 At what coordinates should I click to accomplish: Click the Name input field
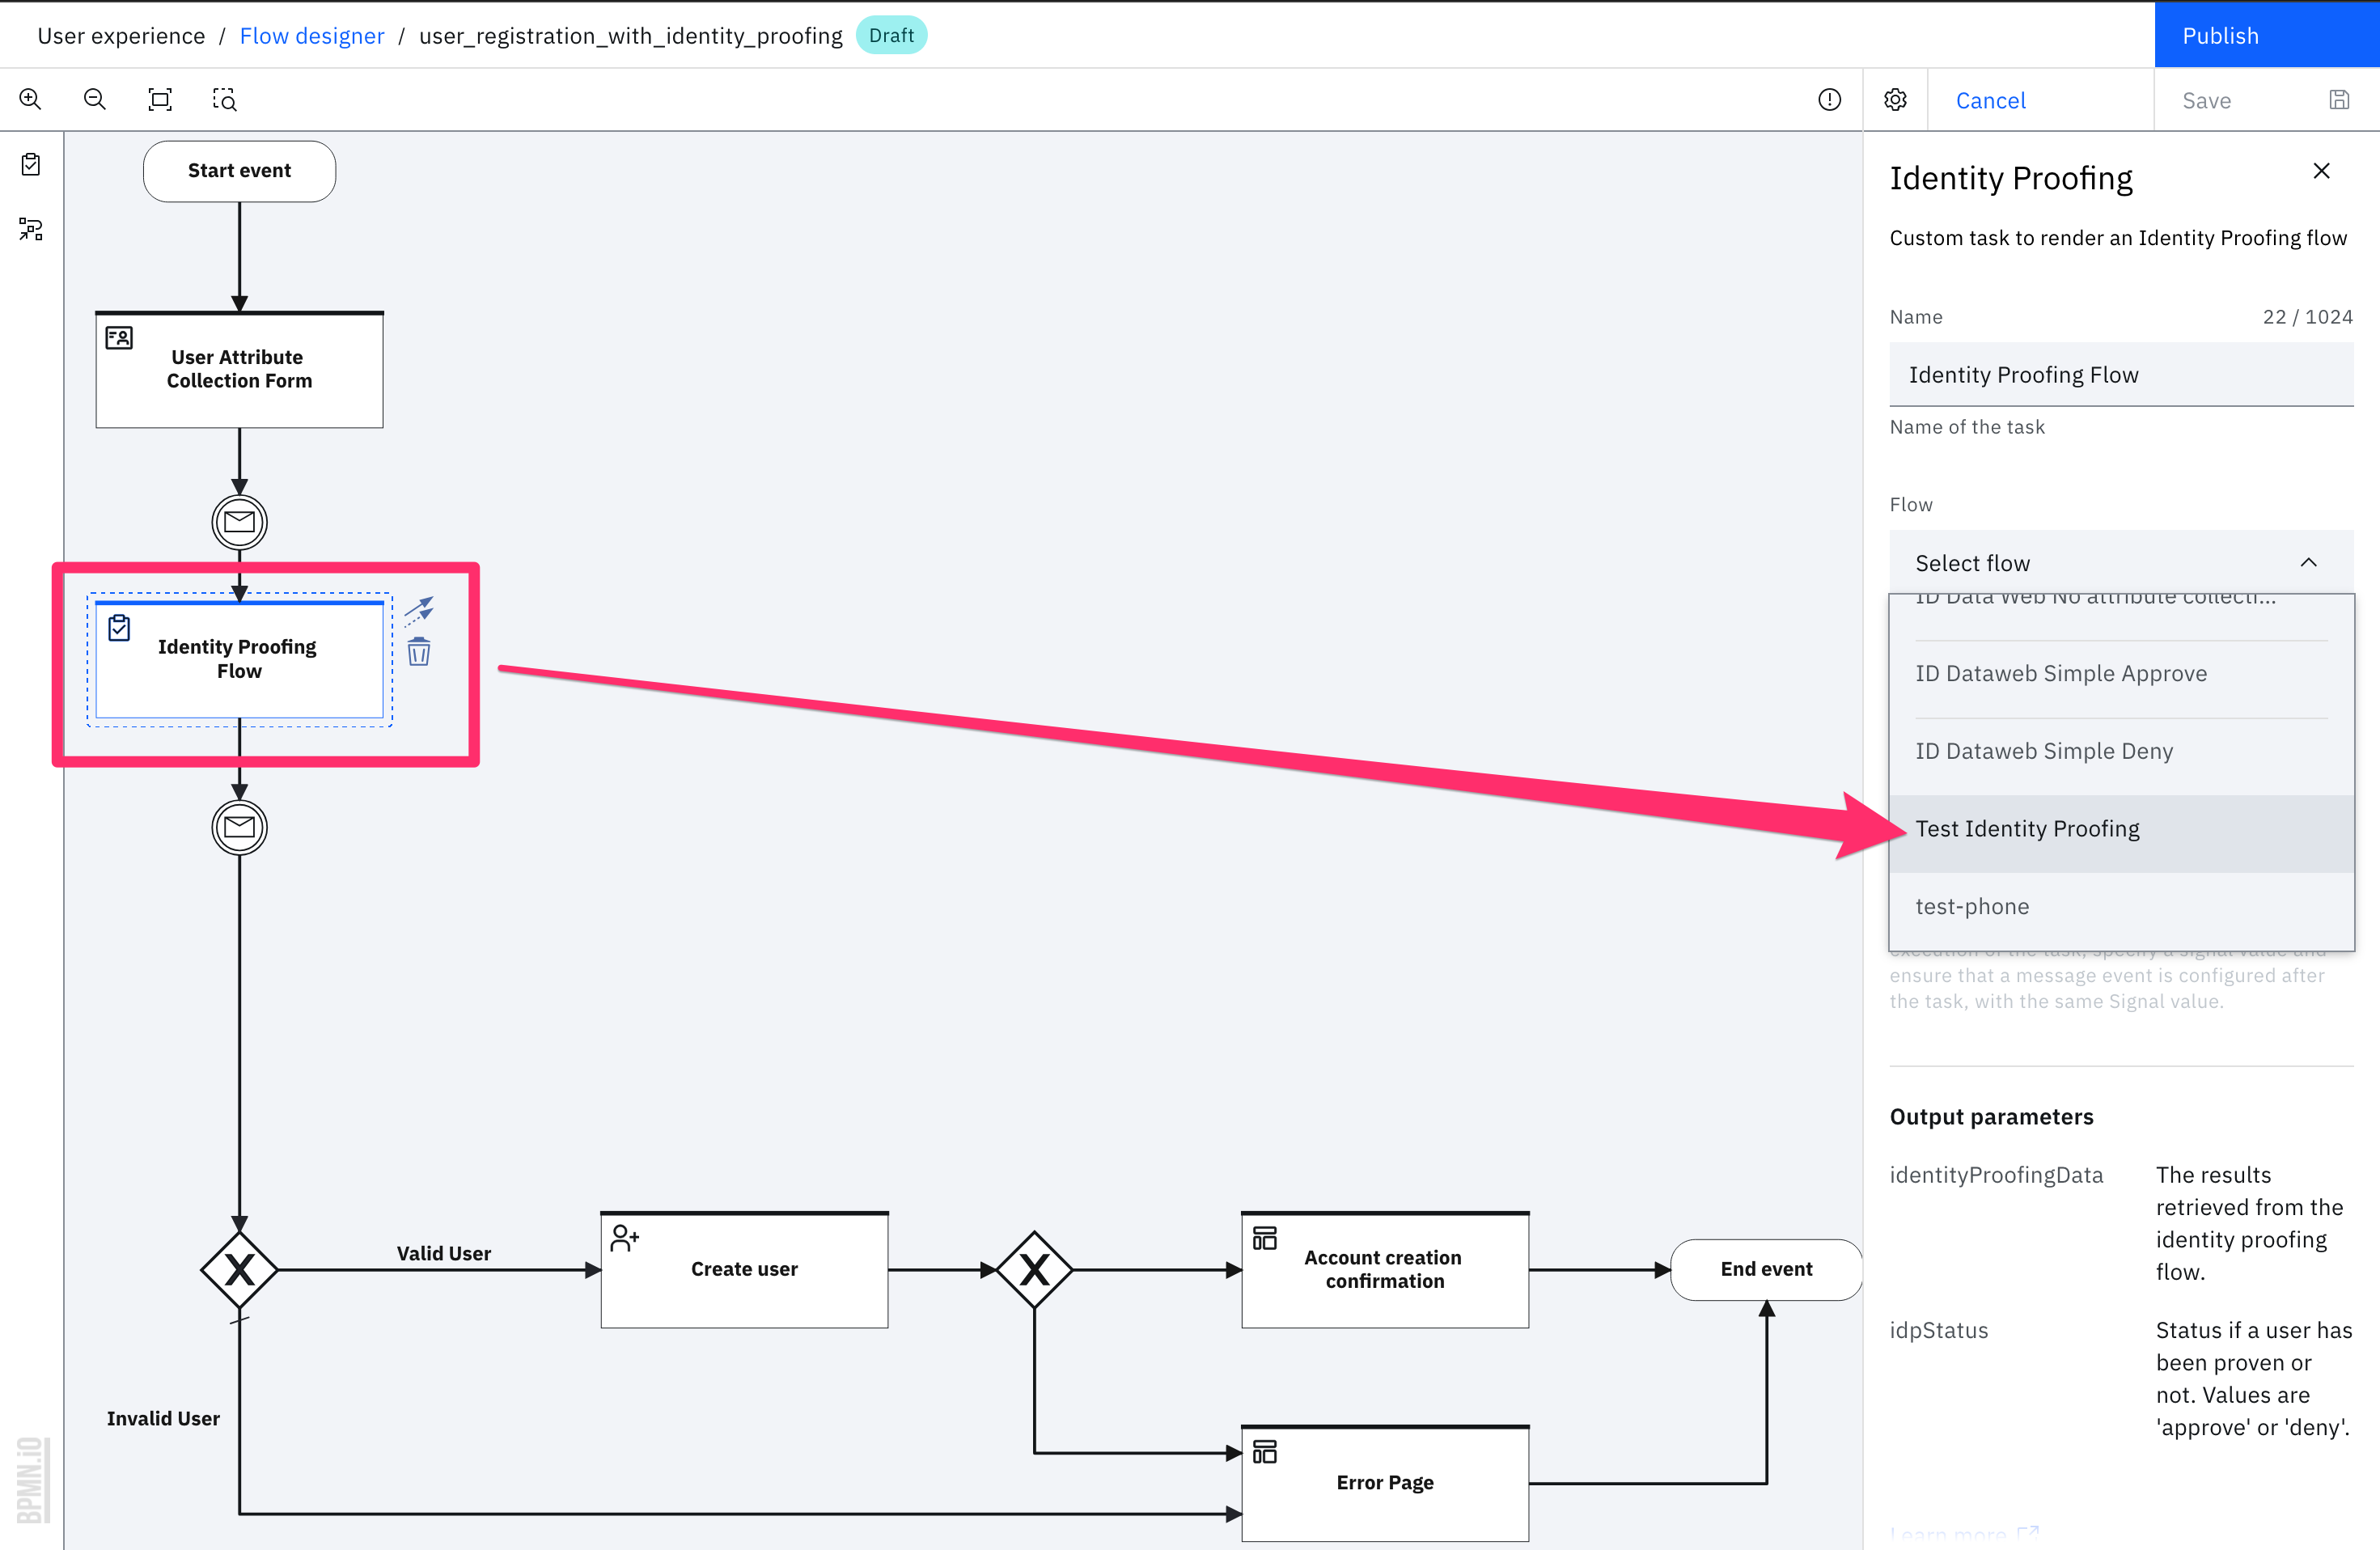tap(2120, 374)
